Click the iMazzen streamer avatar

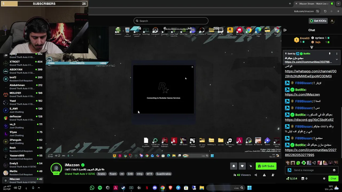(56, 169)
